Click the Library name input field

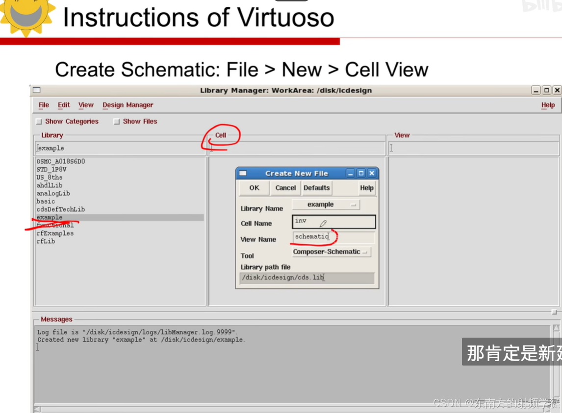121,148
